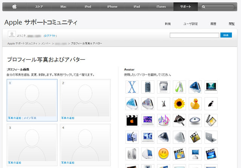Viewport: 241px width, 168px height.
Task: Open the iPad tab
Action: pos(137,7)
